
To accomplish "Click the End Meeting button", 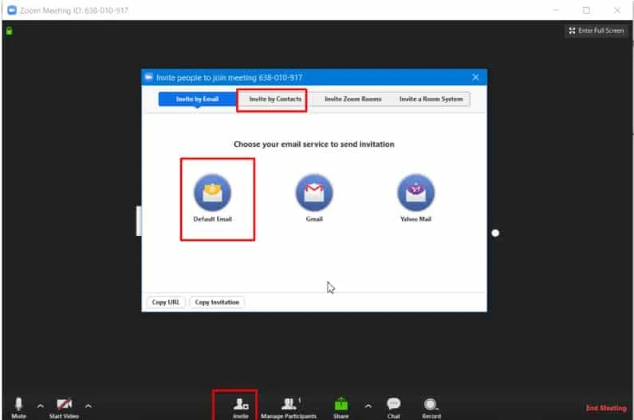I will coord(606,408).
